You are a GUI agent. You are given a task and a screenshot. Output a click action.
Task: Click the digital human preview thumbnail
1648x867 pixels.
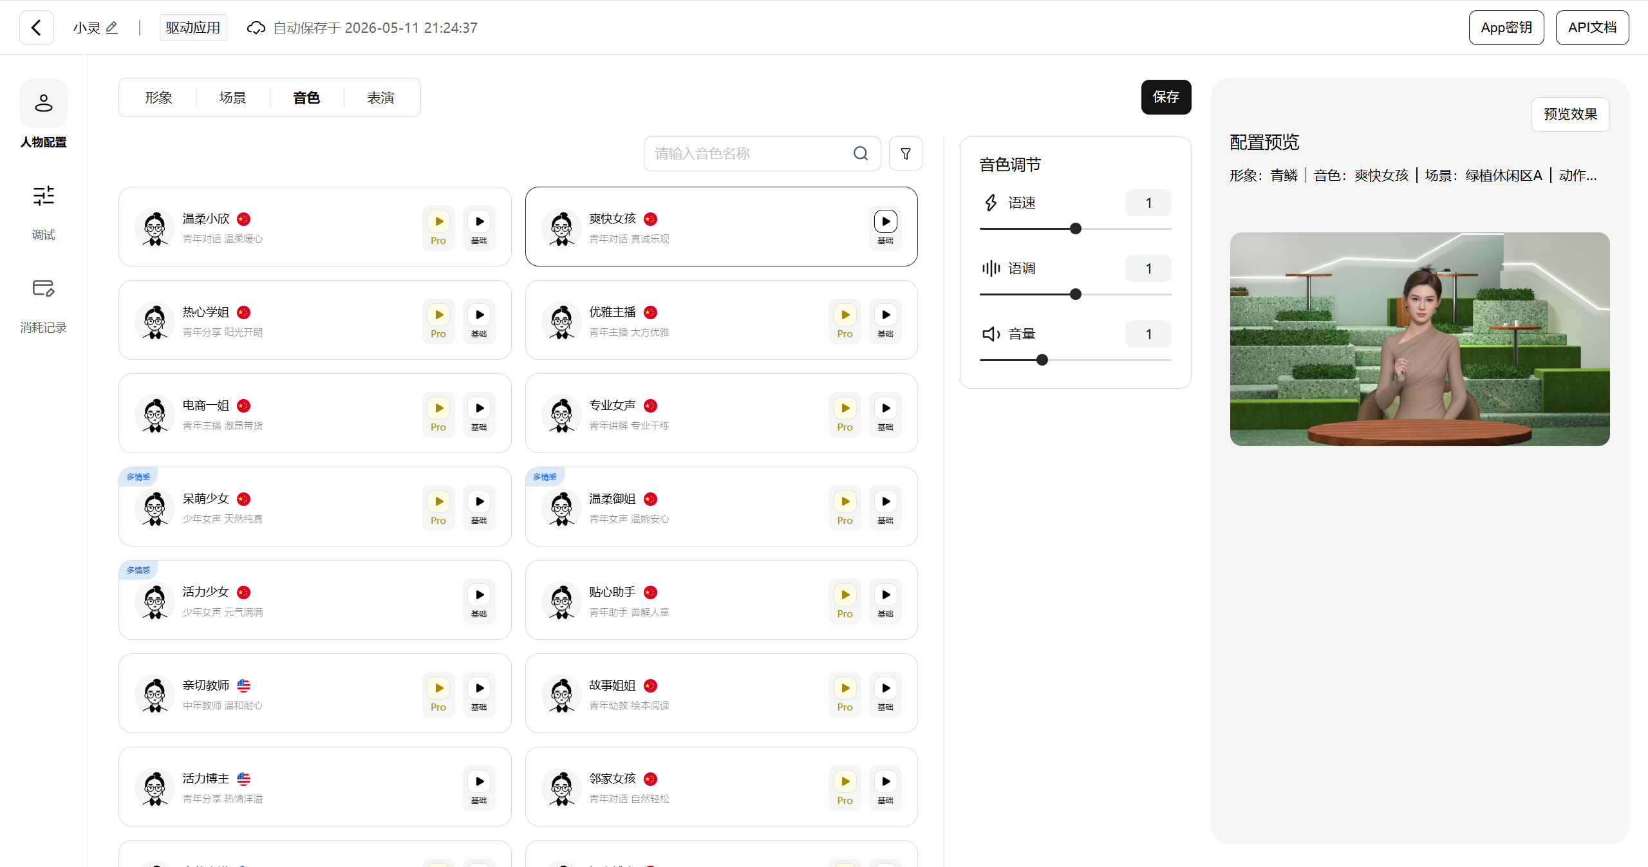point(1419,339)
